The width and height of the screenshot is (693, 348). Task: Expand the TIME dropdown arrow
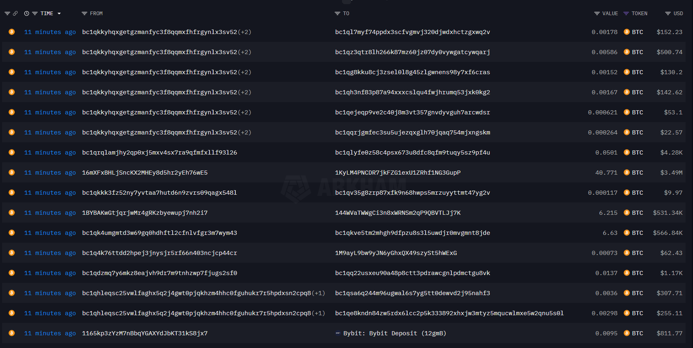pyautogui.click(x=59, y=14)
